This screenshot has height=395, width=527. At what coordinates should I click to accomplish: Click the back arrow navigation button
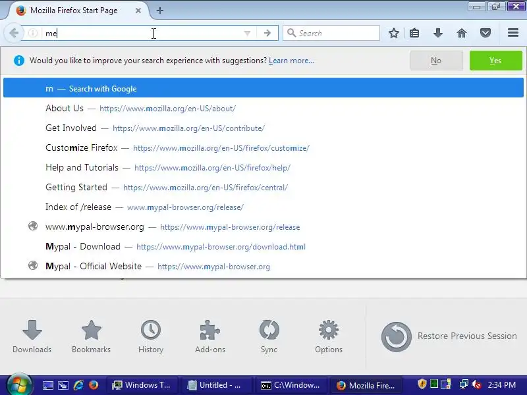[x=14, y=33]
